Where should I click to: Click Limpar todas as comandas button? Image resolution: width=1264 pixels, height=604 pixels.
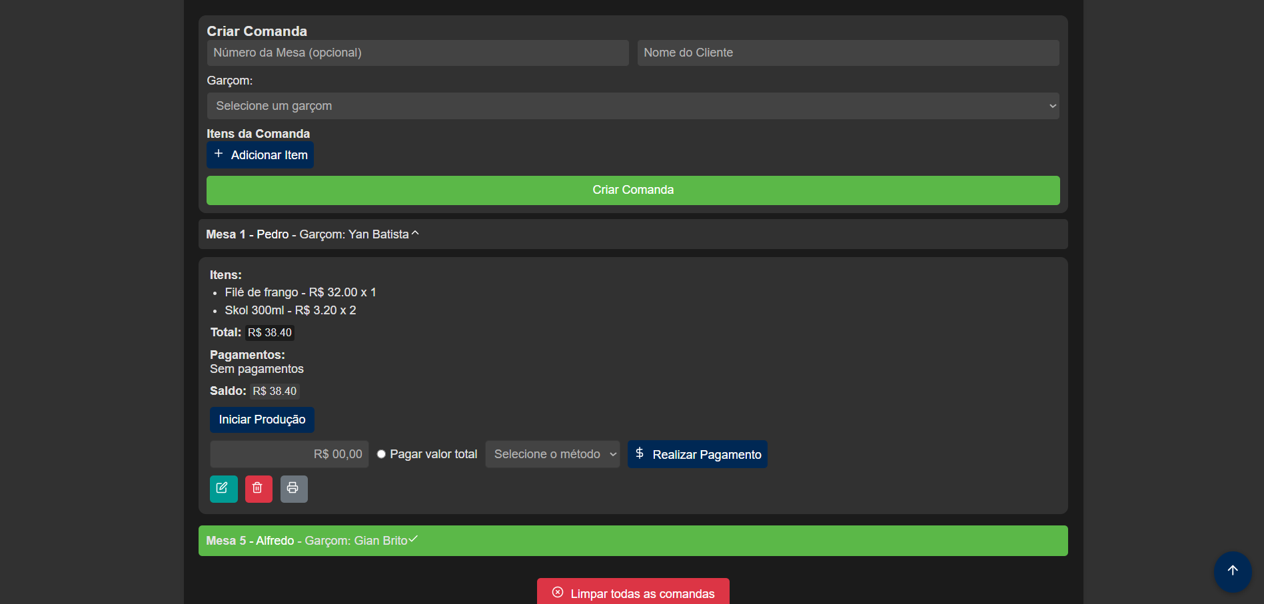pyautogui.click(x=633, y=593)
